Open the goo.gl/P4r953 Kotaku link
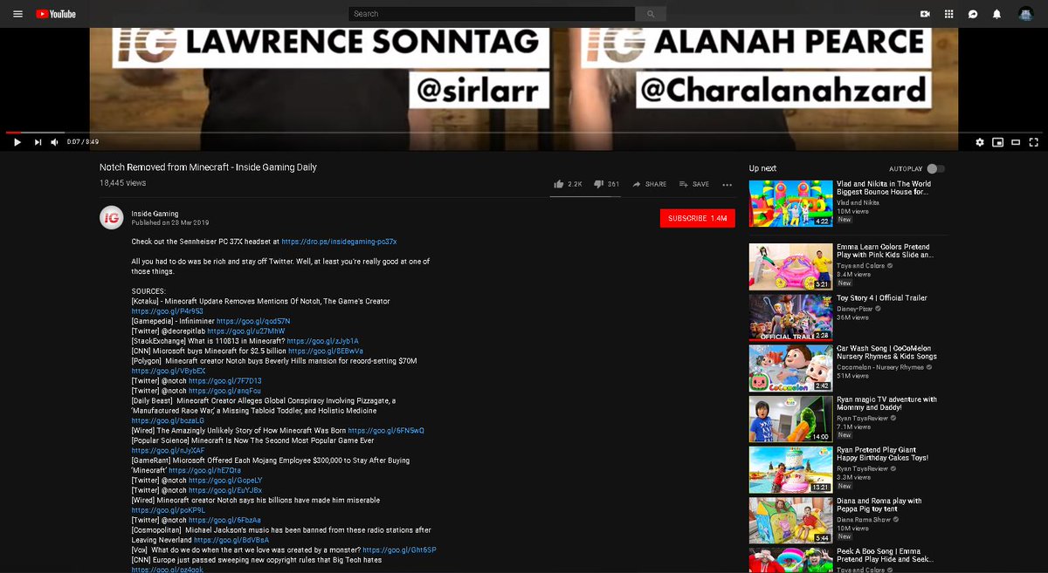Viewport: 1048px width, 573px height. click(168, 311)
